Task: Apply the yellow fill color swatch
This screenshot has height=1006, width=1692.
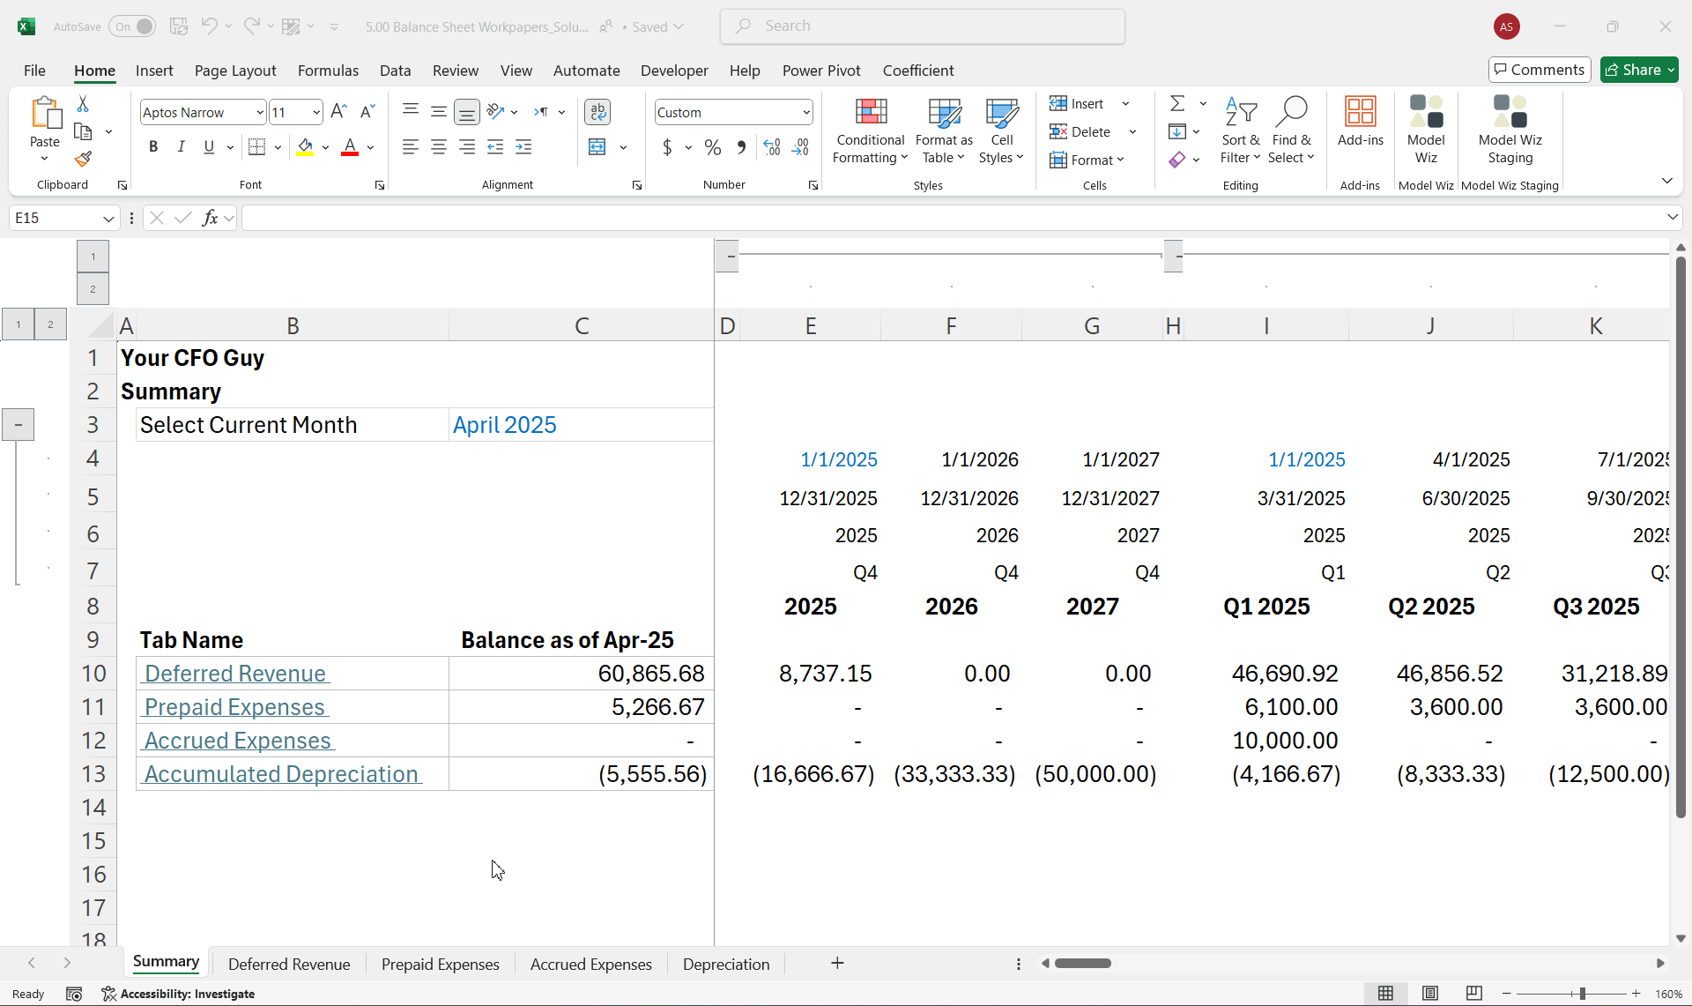Action: coord(305,146)
